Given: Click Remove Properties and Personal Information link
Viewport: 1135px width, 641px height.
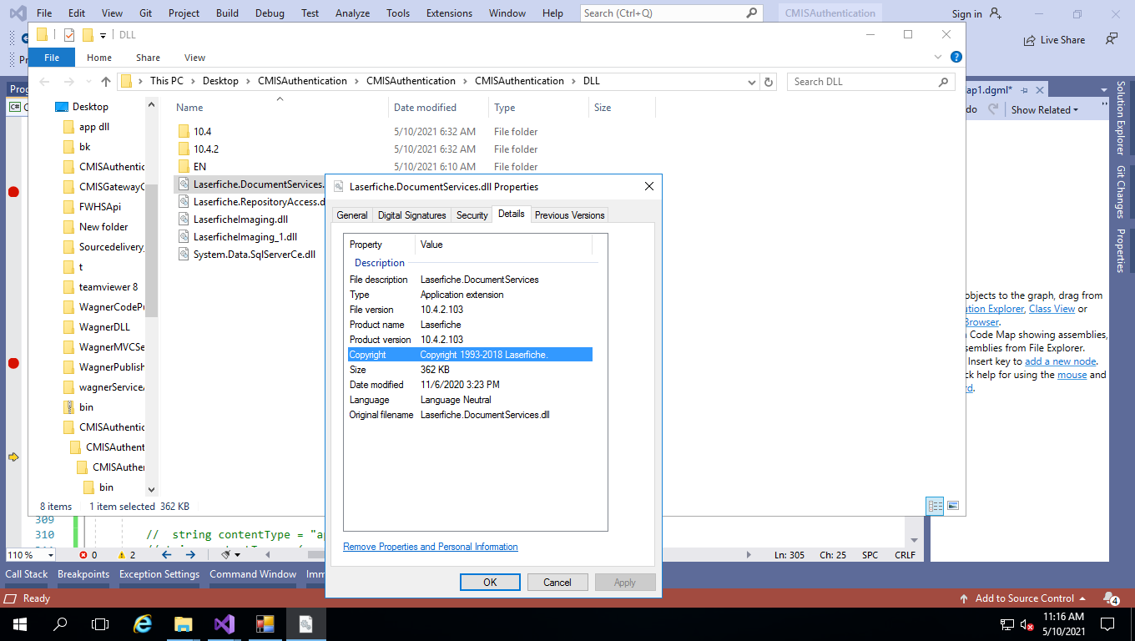Looking at the screenshot, I should (430, 547).
